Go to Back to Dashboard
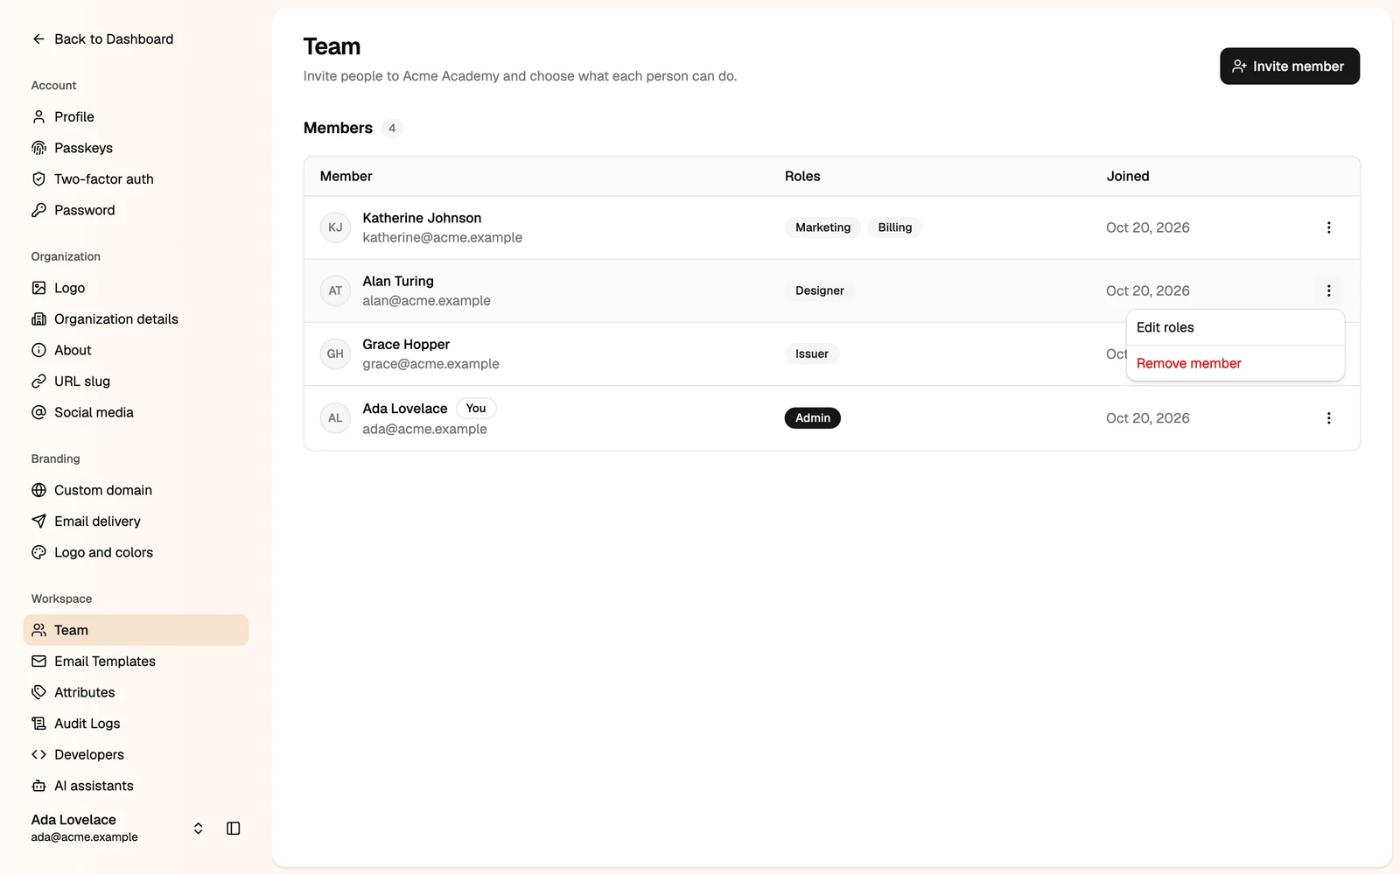 [x=102, y=38]
